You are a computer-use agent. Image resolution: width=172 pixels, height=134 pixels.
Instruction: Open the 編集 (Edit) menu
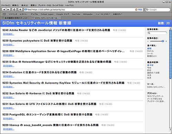pos(15,5)
